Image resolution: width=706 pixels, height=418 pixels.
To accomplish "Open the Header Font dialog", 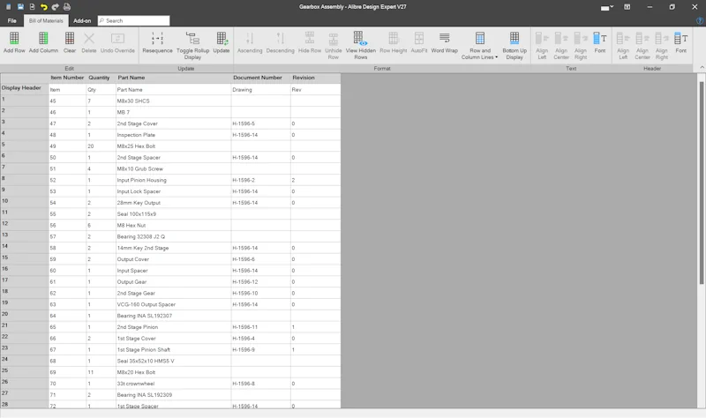I will click(x=680, y=42).
